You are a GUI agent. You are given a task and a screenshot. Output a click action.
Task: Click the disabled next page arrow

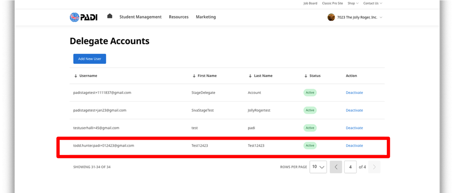coord(374,167)
